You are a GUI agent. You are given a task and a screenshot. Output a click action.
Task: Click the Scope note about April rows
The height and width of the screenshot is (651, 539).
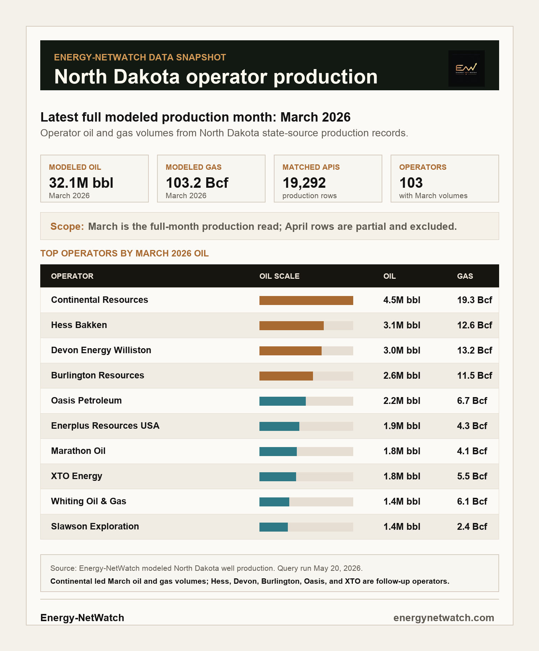click(269, 226)
